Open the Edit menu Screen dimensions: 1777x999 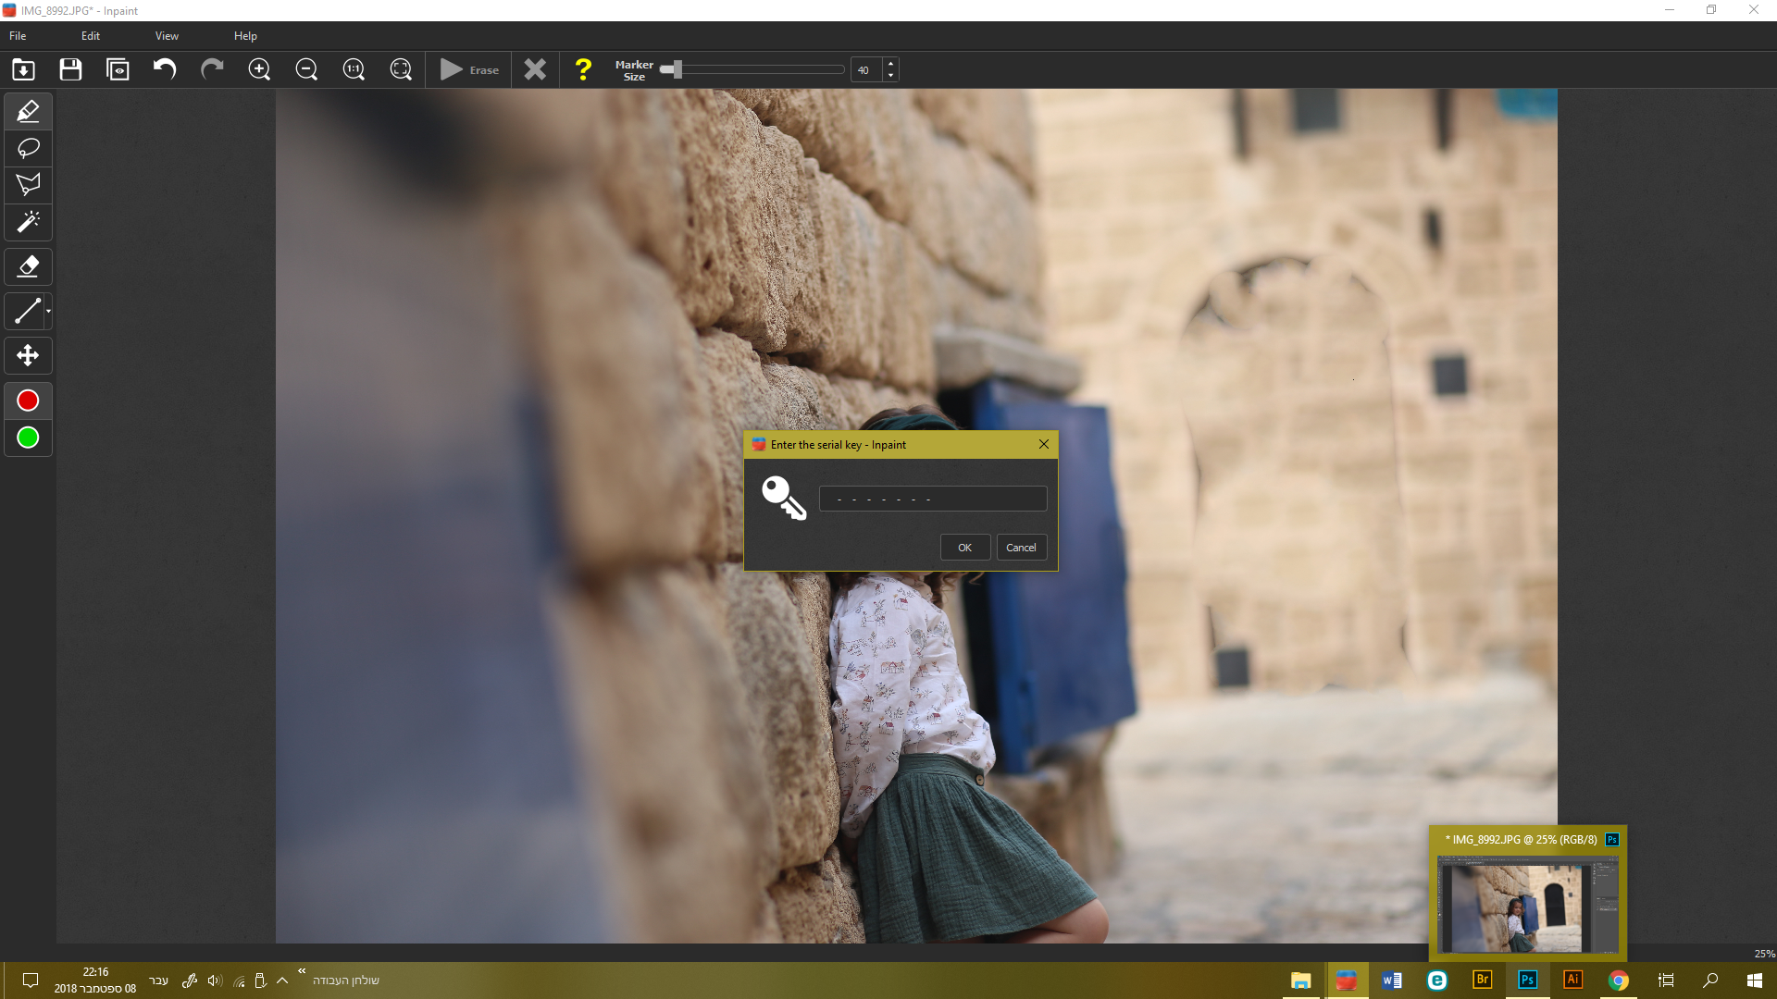90,36
